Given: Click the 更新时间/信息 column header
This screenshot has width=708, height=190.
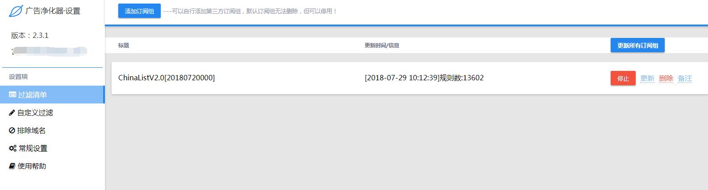Looking at the screenshot, I should pos(382,45).
